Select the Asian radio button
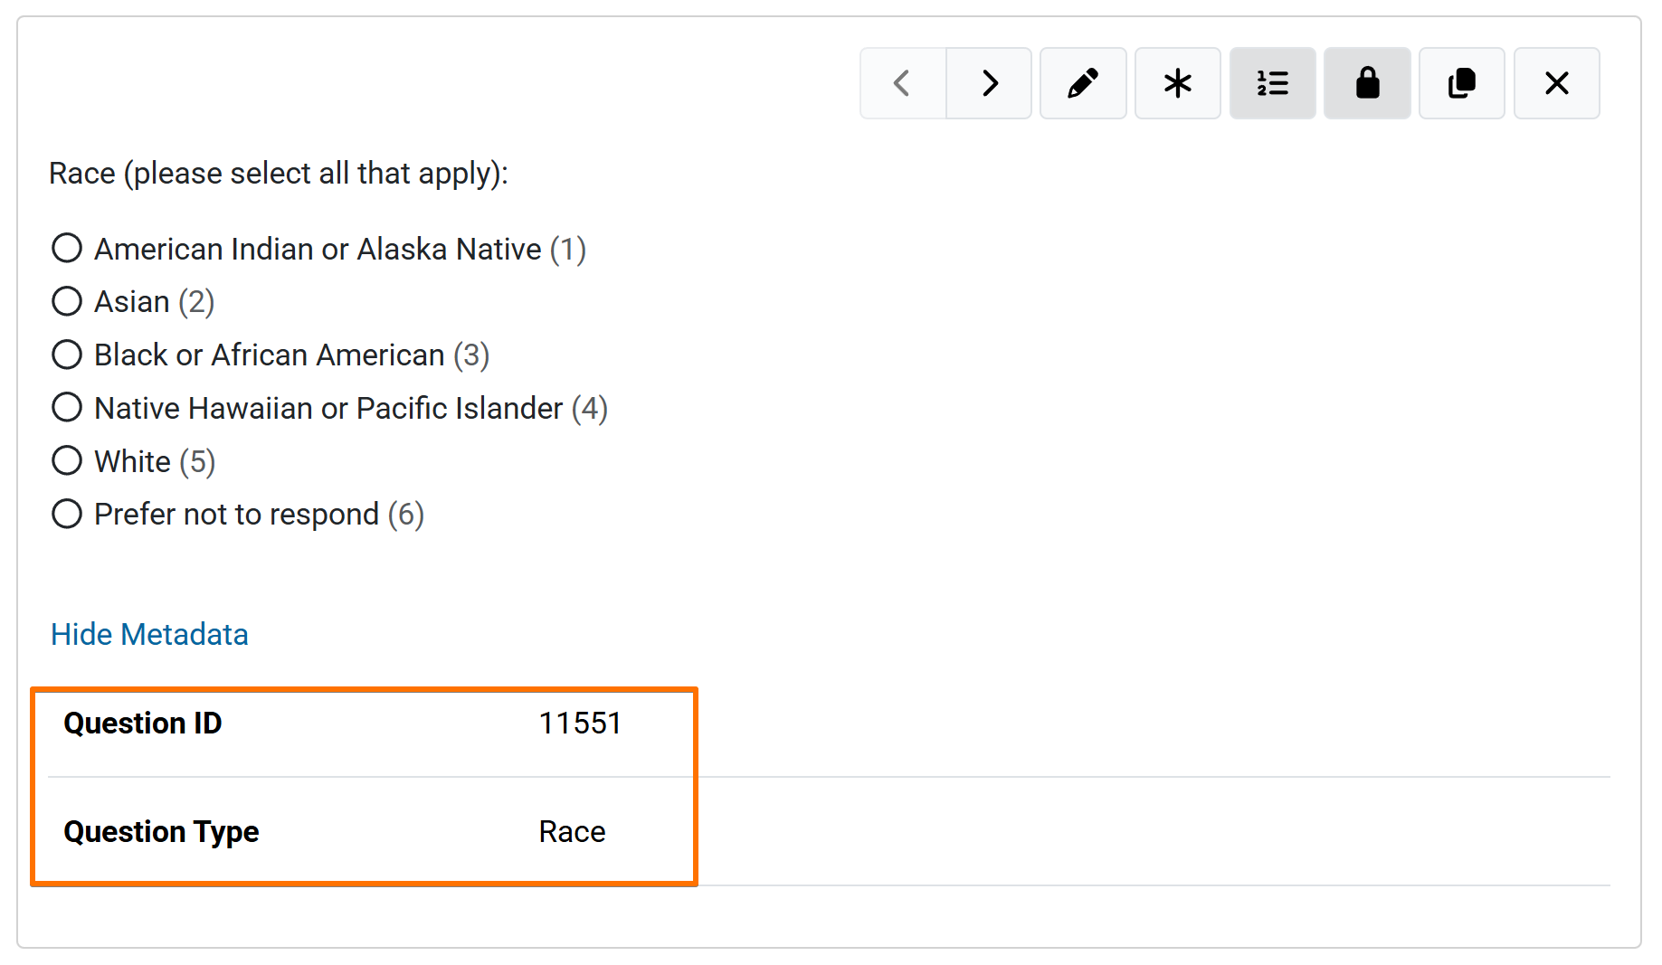The height and width of the screenshot is (965, 1662). tap(67, 301)
